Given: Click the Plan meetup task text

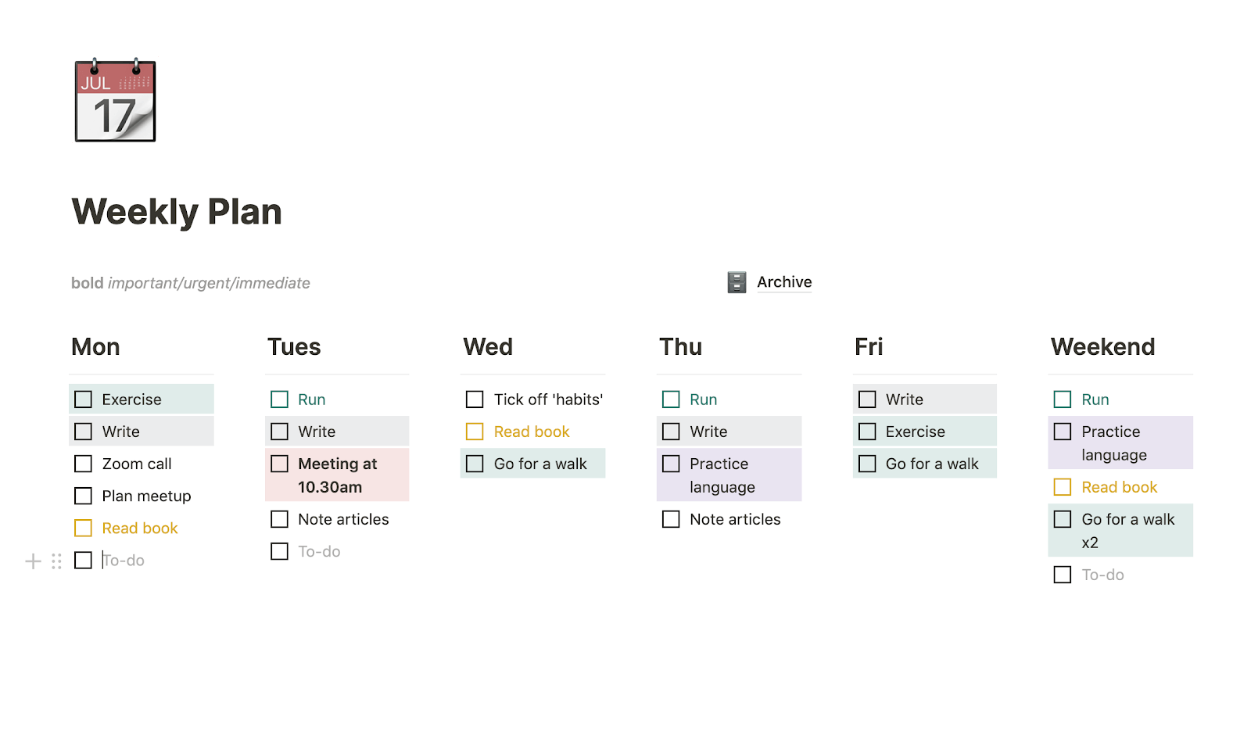Looking at the screenshot, I should click(147, 496).
